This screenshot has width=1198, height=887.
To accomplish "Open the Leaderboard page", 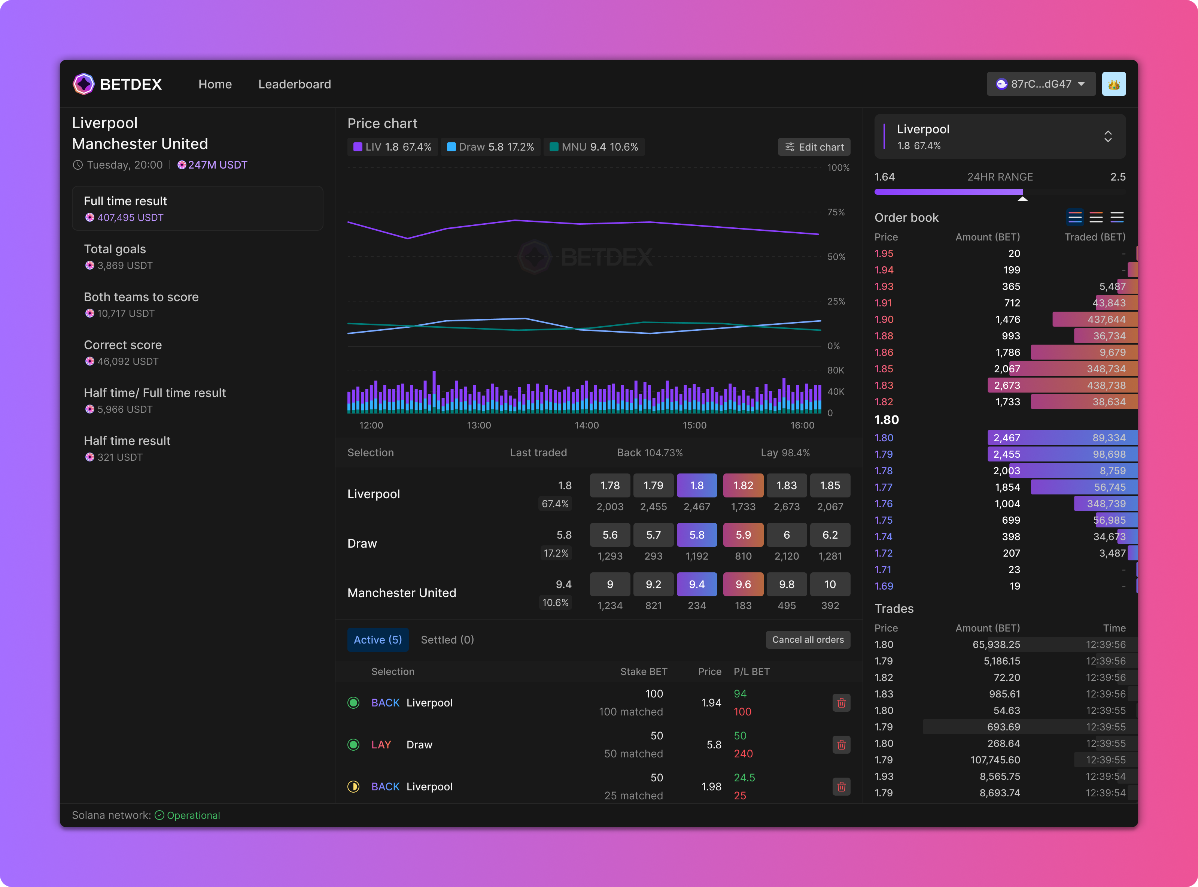I will [x=295, y=84].
